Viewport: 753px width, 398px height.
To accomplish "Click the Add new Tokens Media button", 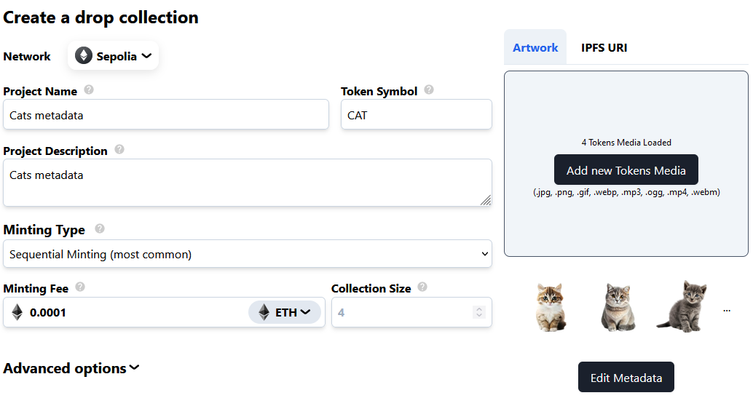I will click(x=626, y=170).
